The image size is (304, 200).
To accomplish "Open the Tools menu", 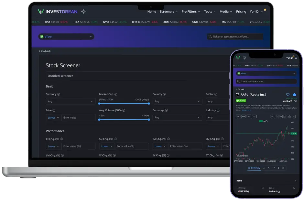I will coord(210,12).
